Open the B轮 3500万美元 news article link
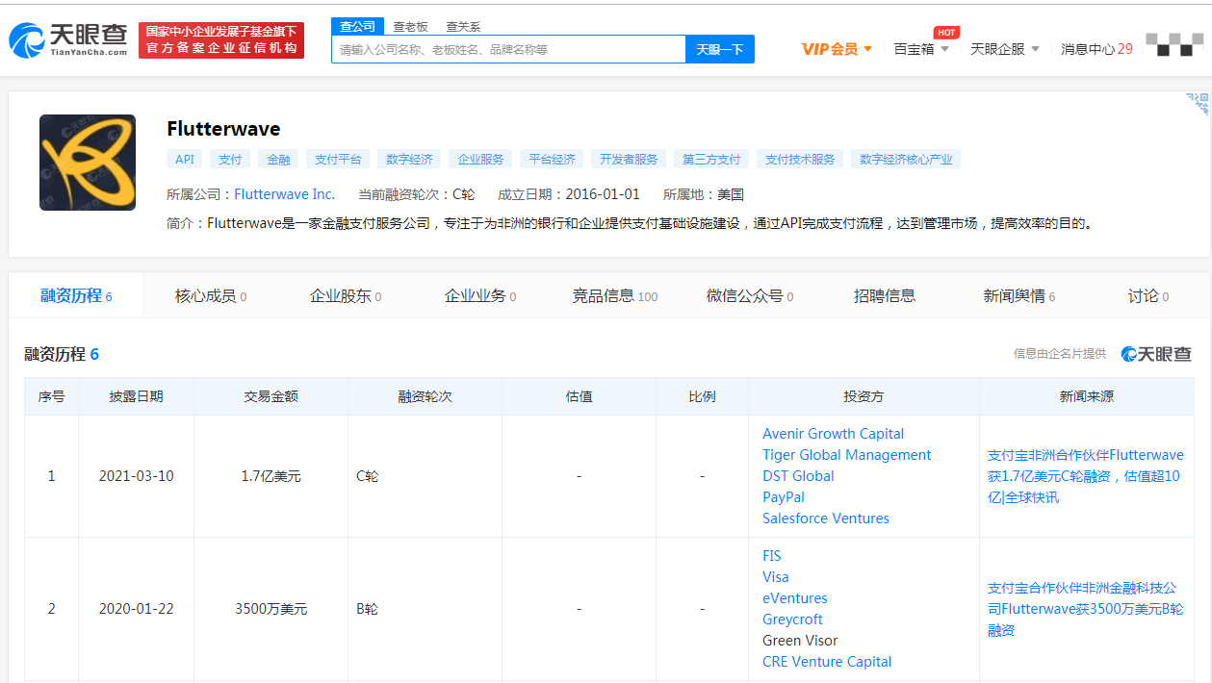The image size is (1212, 683). (1086, 609)
